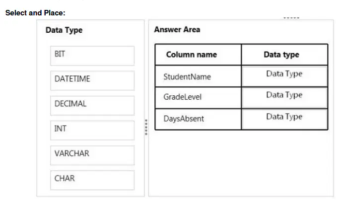Click empty space below the answer table

241,164
